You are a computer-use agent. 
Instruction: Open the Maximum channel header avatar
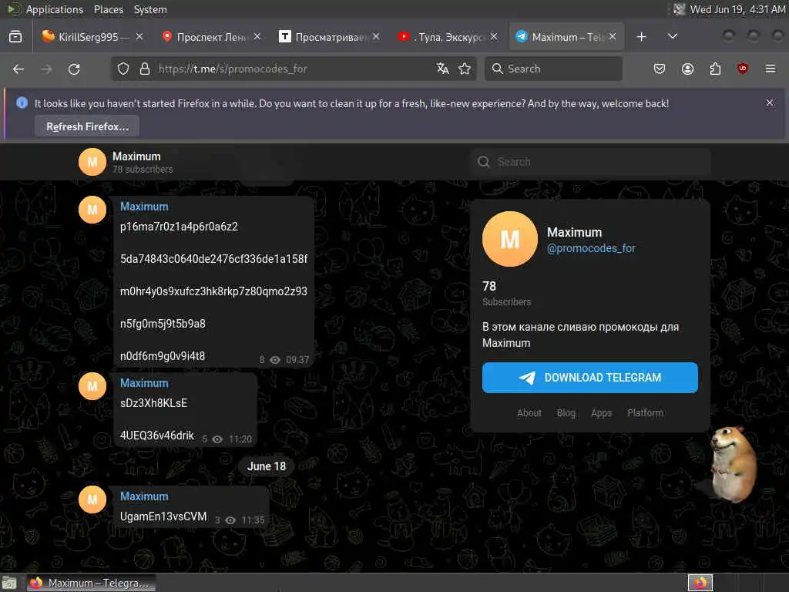pos(92,162)
